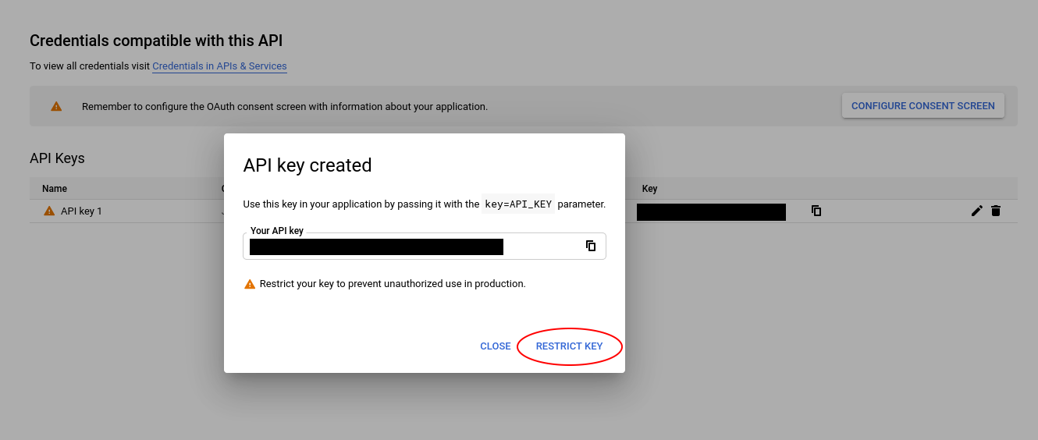Click the key=API_KEY code snippet
Image resolution: width=1038 pixels, height=440 pixels.
[x=517, y=204]
